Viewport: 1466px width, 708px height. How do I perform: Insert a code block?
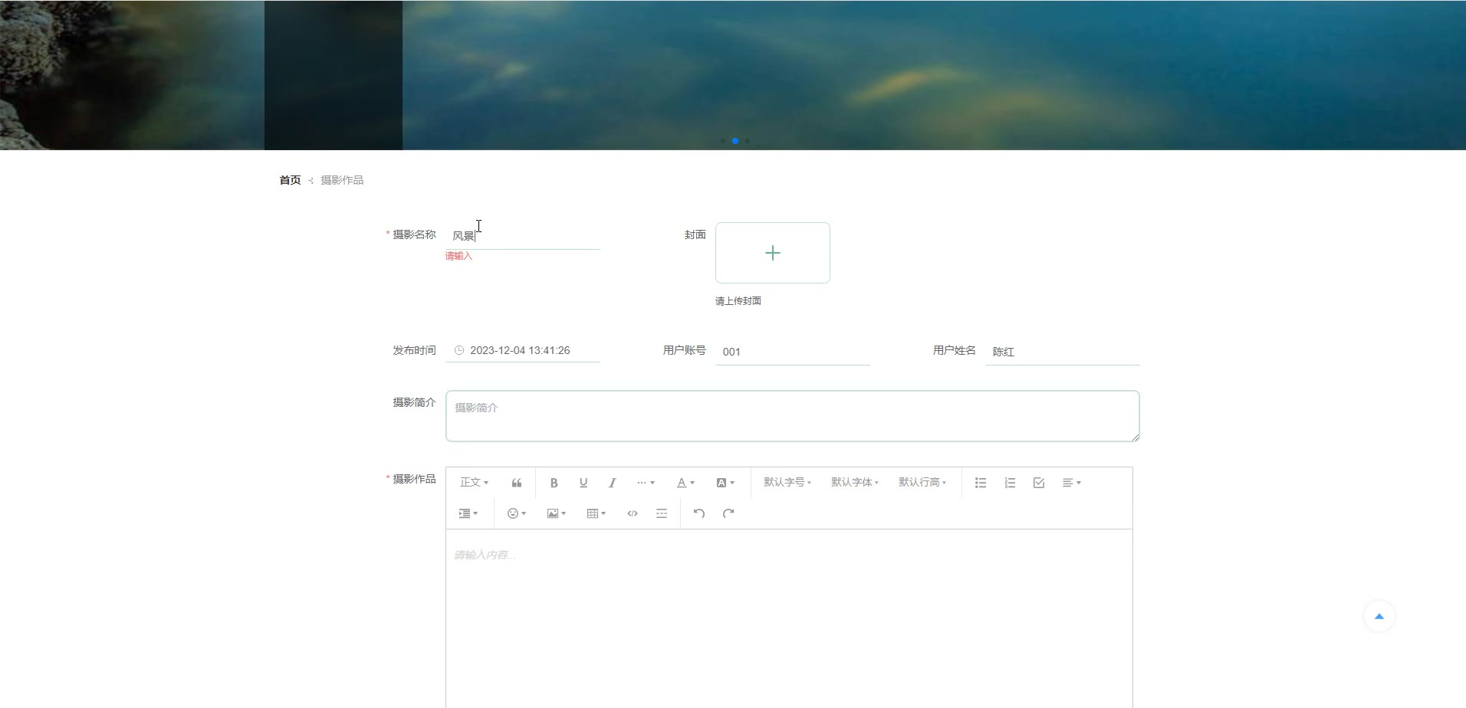(632, 513)
